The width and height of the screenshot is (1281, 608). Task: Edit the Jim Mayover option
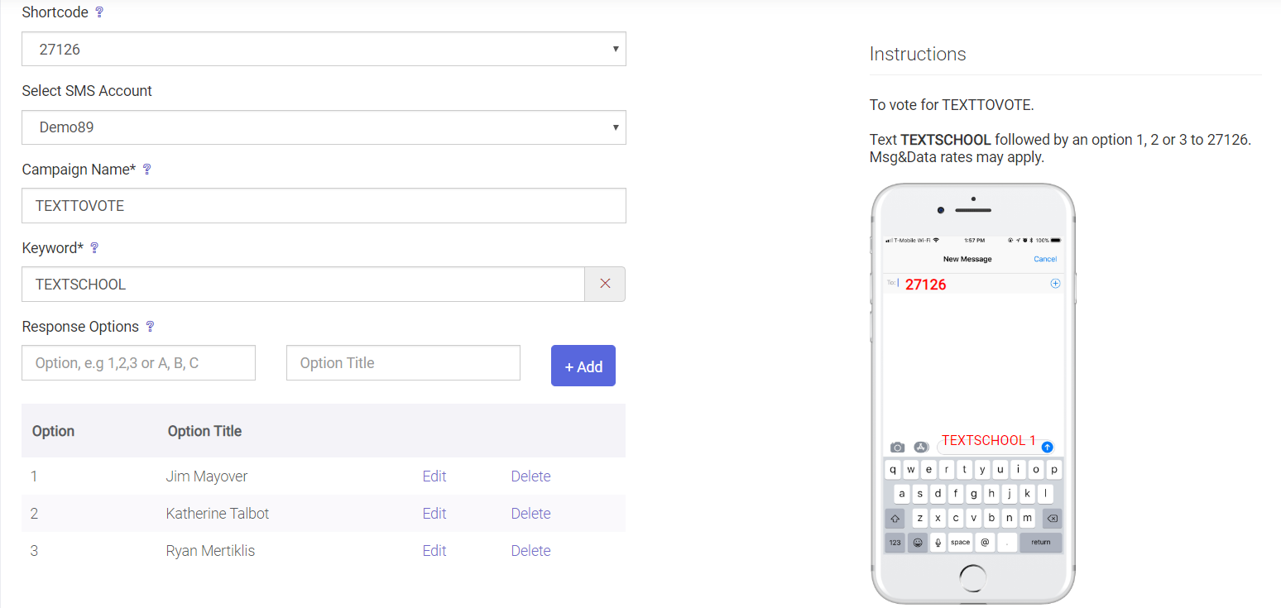(434, 476)
